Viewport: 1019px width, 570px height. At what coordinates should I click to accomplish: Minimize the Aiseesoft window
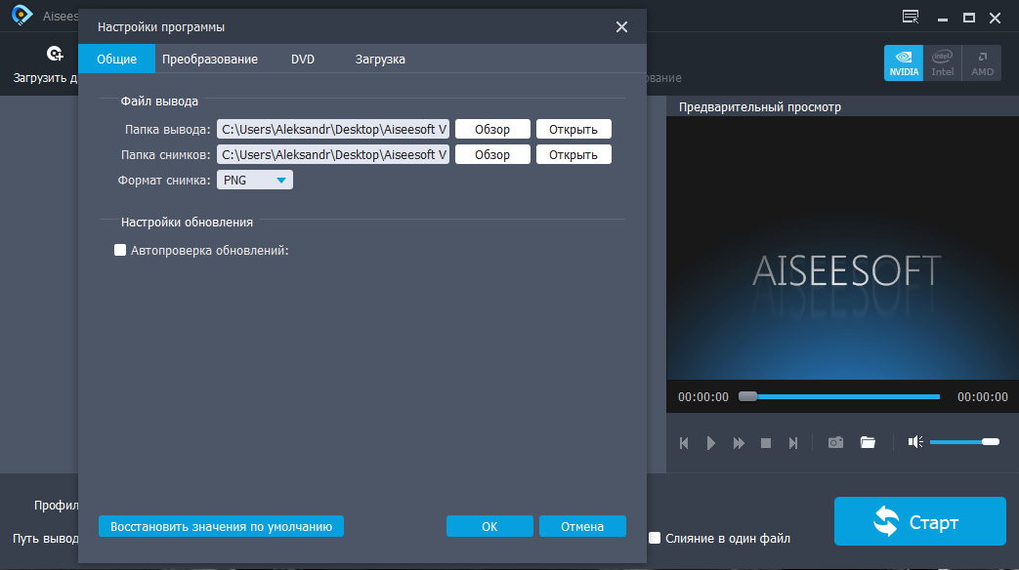coord(943,19)
